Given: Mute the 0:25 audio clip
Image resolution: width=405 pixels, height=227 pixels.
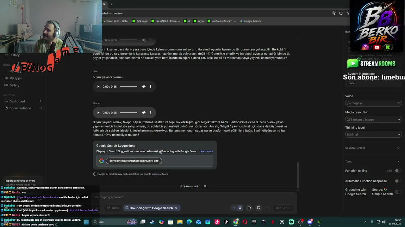Looking at the screenshot, I should [x=144, y=40].
